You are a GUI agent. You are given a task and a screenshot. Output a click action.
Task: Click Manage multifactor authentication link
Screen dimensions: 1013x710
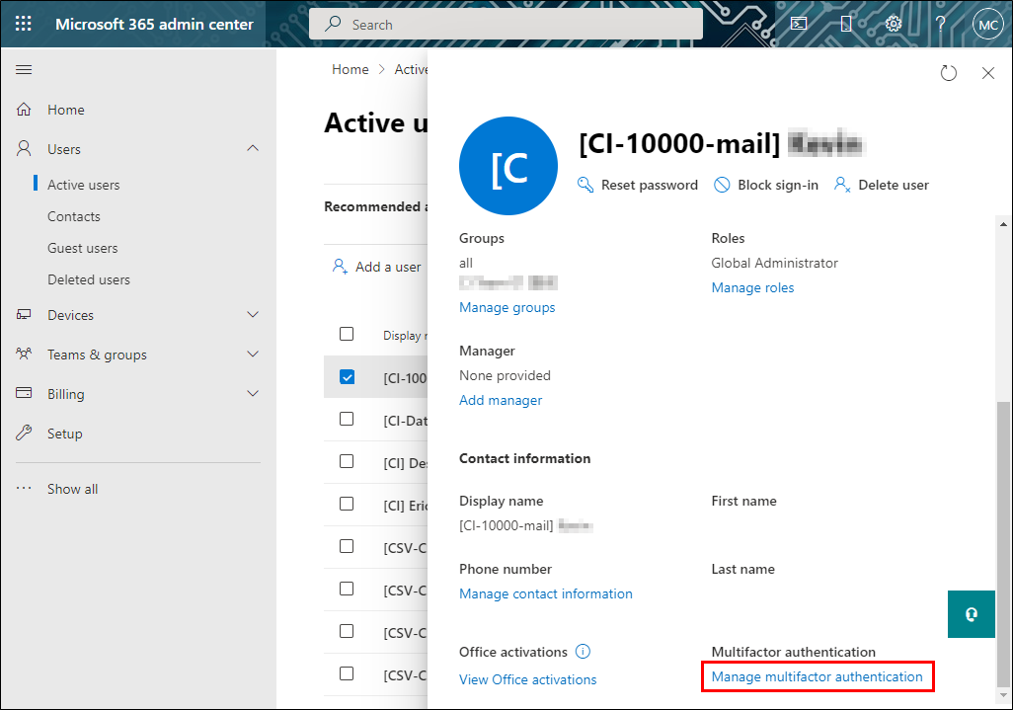click(x=818, y=676)
